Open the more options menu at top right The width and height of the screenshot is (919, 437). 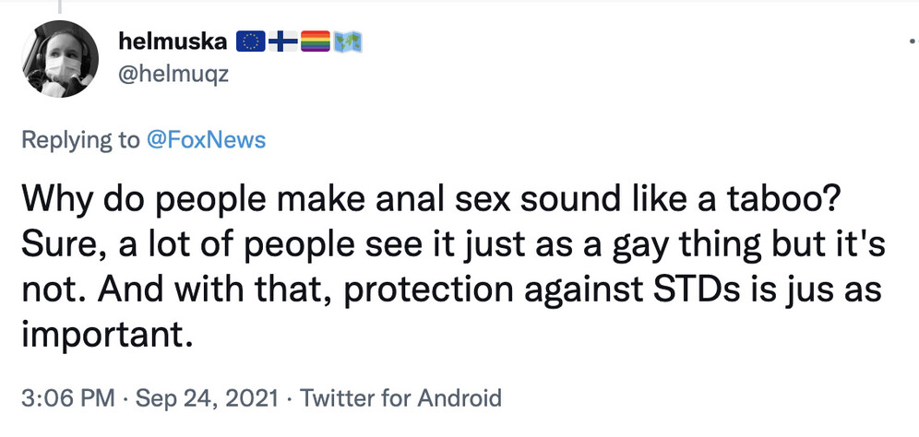coord(912,41)
